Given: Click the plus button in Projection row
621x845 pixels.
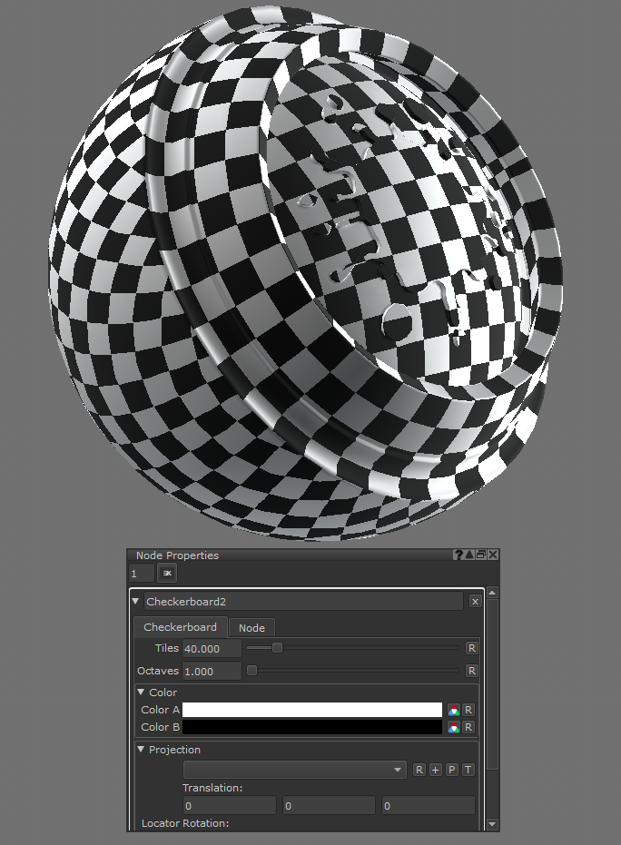Looking at the screenshot, I should point(435,770).
